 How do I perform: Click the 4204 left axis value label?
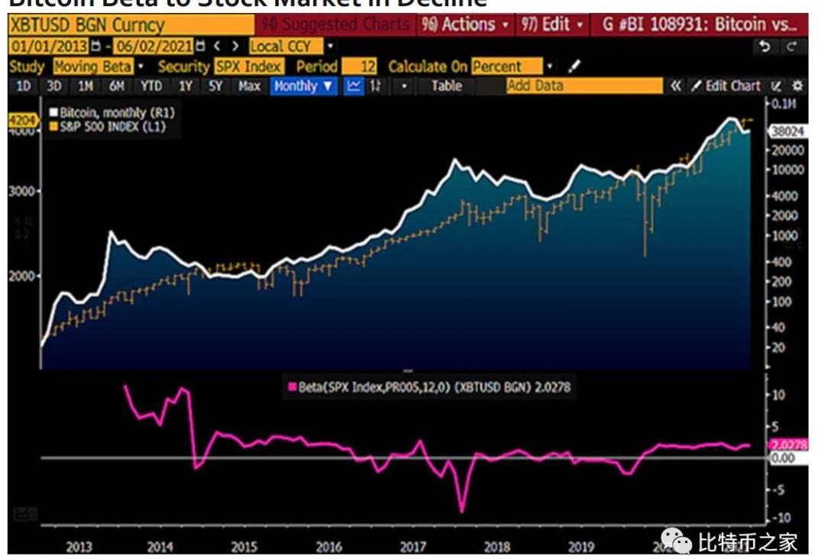(x=23, y=120)
